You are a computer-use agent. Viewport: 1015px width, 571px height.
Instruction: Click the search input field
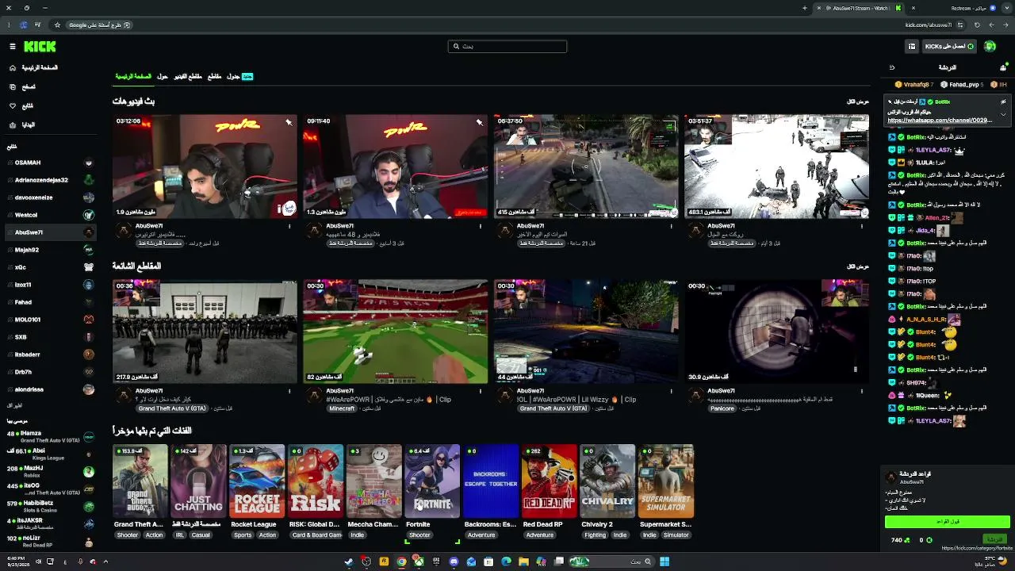pos(507,46)
